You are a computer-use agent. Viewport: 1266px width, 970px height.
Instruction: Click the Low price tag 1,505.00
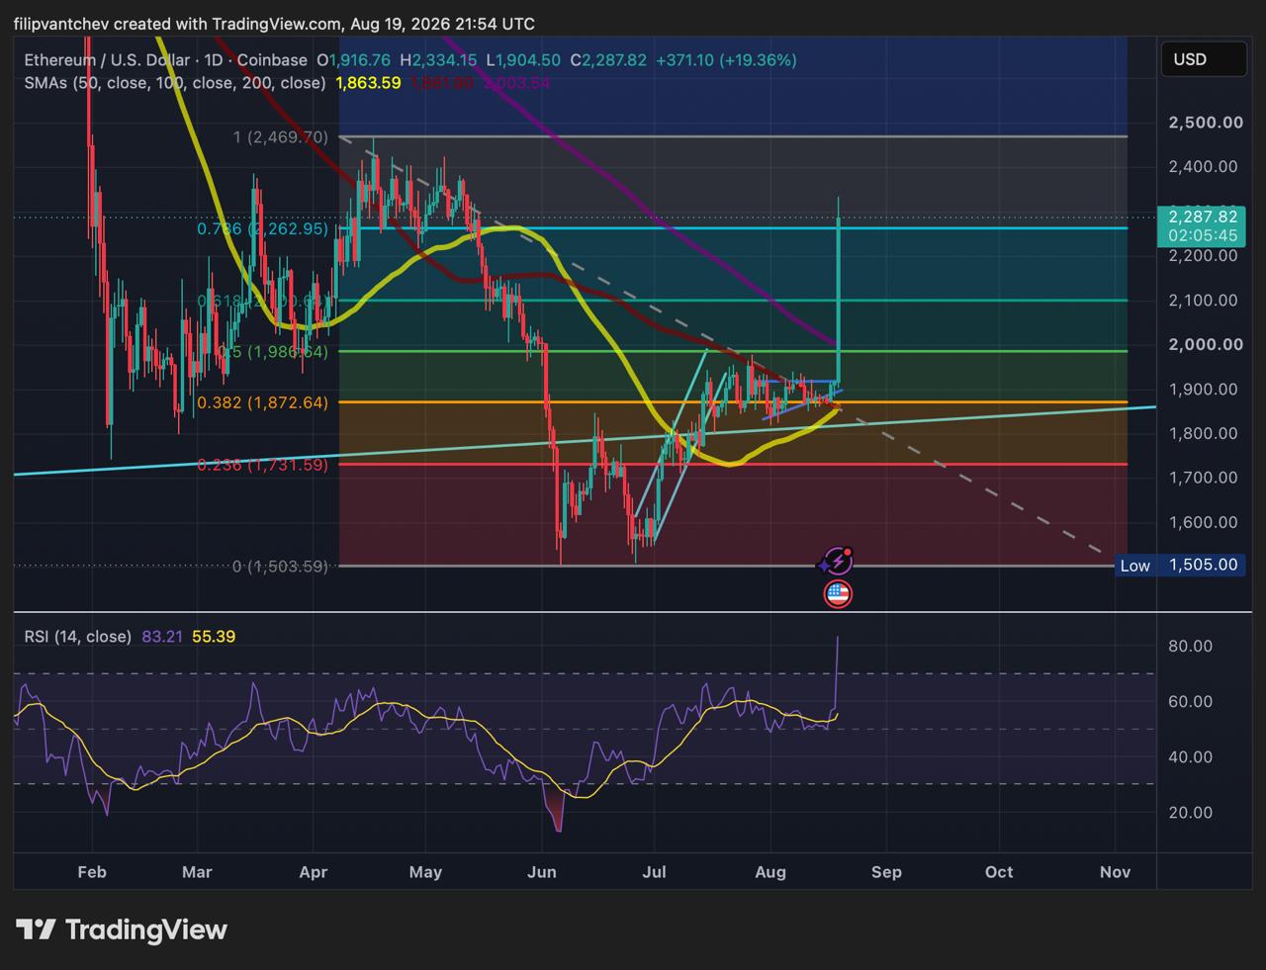point(1202,565)
